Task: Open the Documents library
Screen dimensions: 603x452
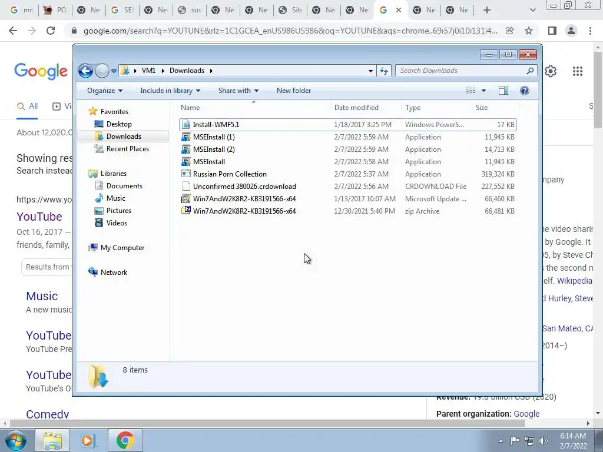Action: pyautogui.click(x=124, y=185)
